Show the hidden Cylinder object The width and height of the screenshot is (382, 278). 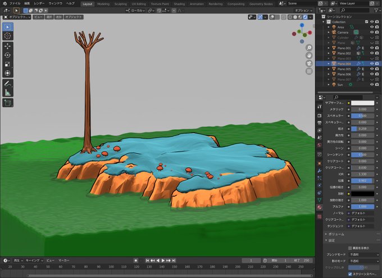coord(372,38)
